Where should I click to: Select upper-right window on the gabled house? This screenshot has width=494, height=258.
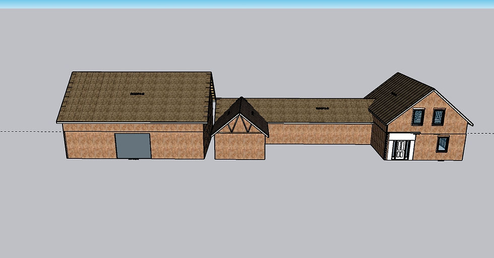pyautogui.click(x=439, y=117)
